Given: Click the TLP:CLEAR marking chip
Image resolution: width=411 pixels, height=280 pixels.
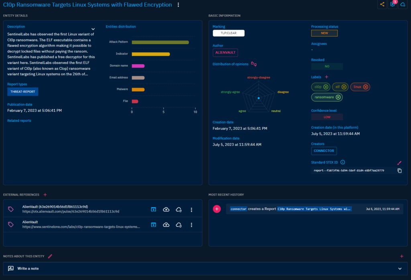Looking at the screenshot, I should [x=228, y=33].
